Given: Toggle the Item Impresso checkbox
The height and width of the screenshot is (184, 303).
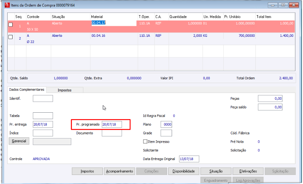Looking at the screenshot, I should 145,142.
